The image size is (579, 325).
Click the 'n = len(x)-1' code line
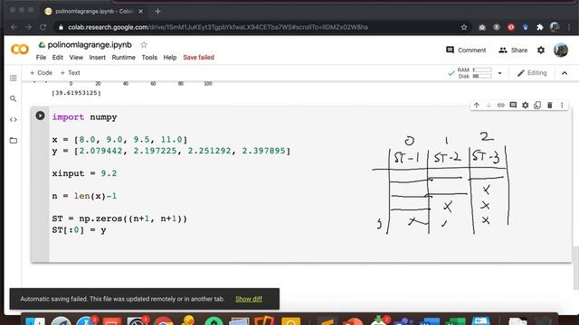84,196
